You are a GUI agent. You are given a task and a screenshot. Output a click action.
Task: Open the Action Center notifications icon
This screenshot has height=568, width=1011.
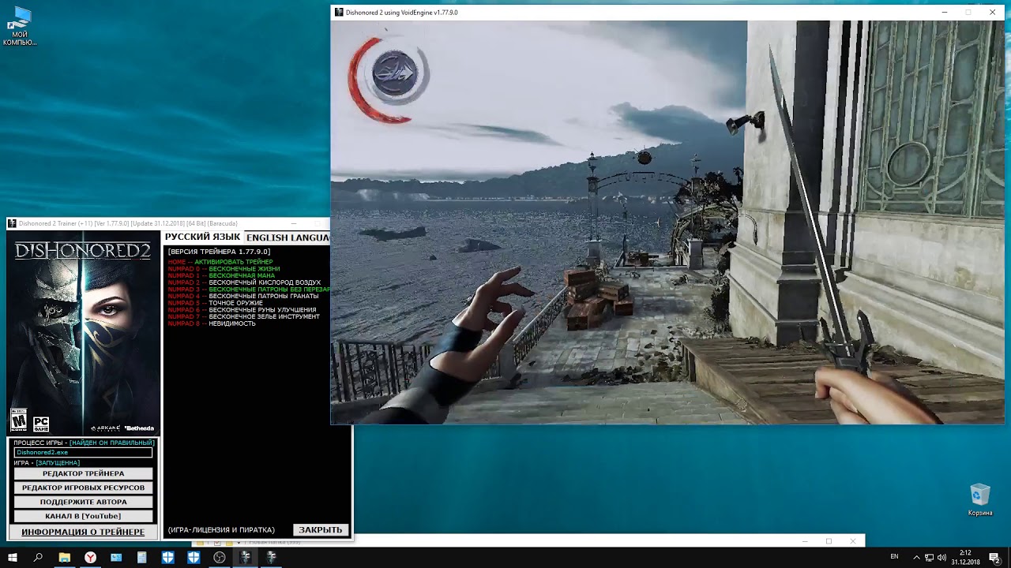click(x=997, y=557)
